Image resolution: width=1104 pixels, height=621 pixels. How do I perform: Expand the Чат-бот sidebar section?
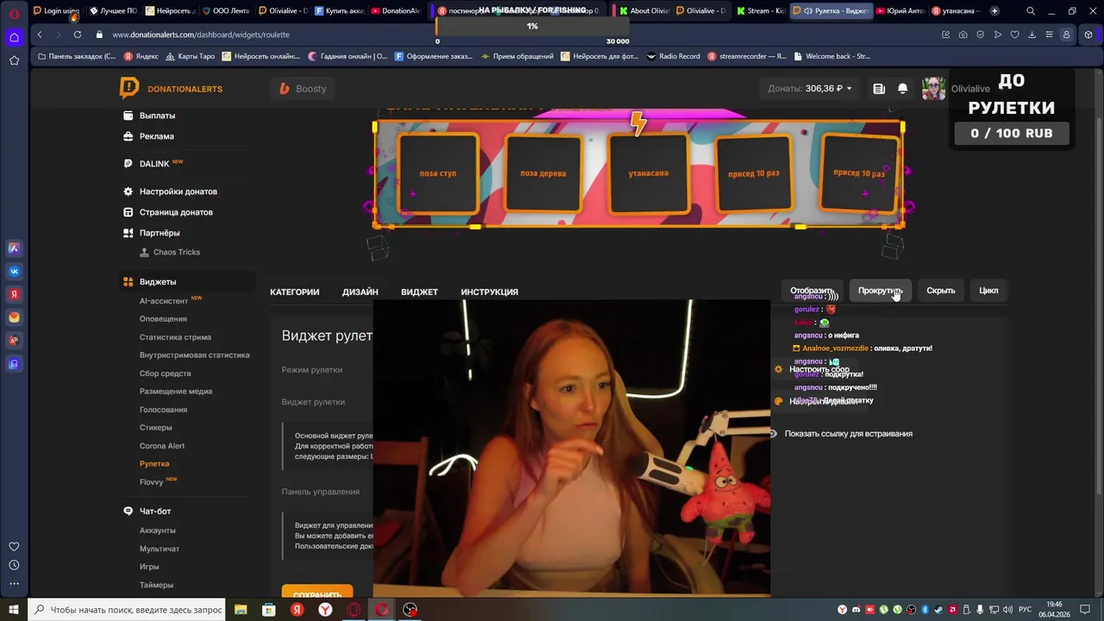click(x=155, y=511)
